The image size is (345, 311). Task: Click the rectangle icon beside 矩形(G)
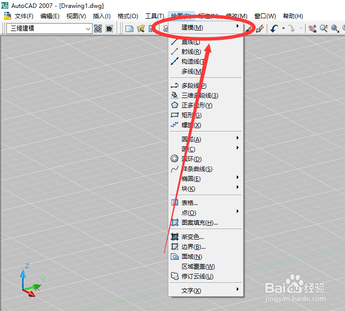coord(175,115)
